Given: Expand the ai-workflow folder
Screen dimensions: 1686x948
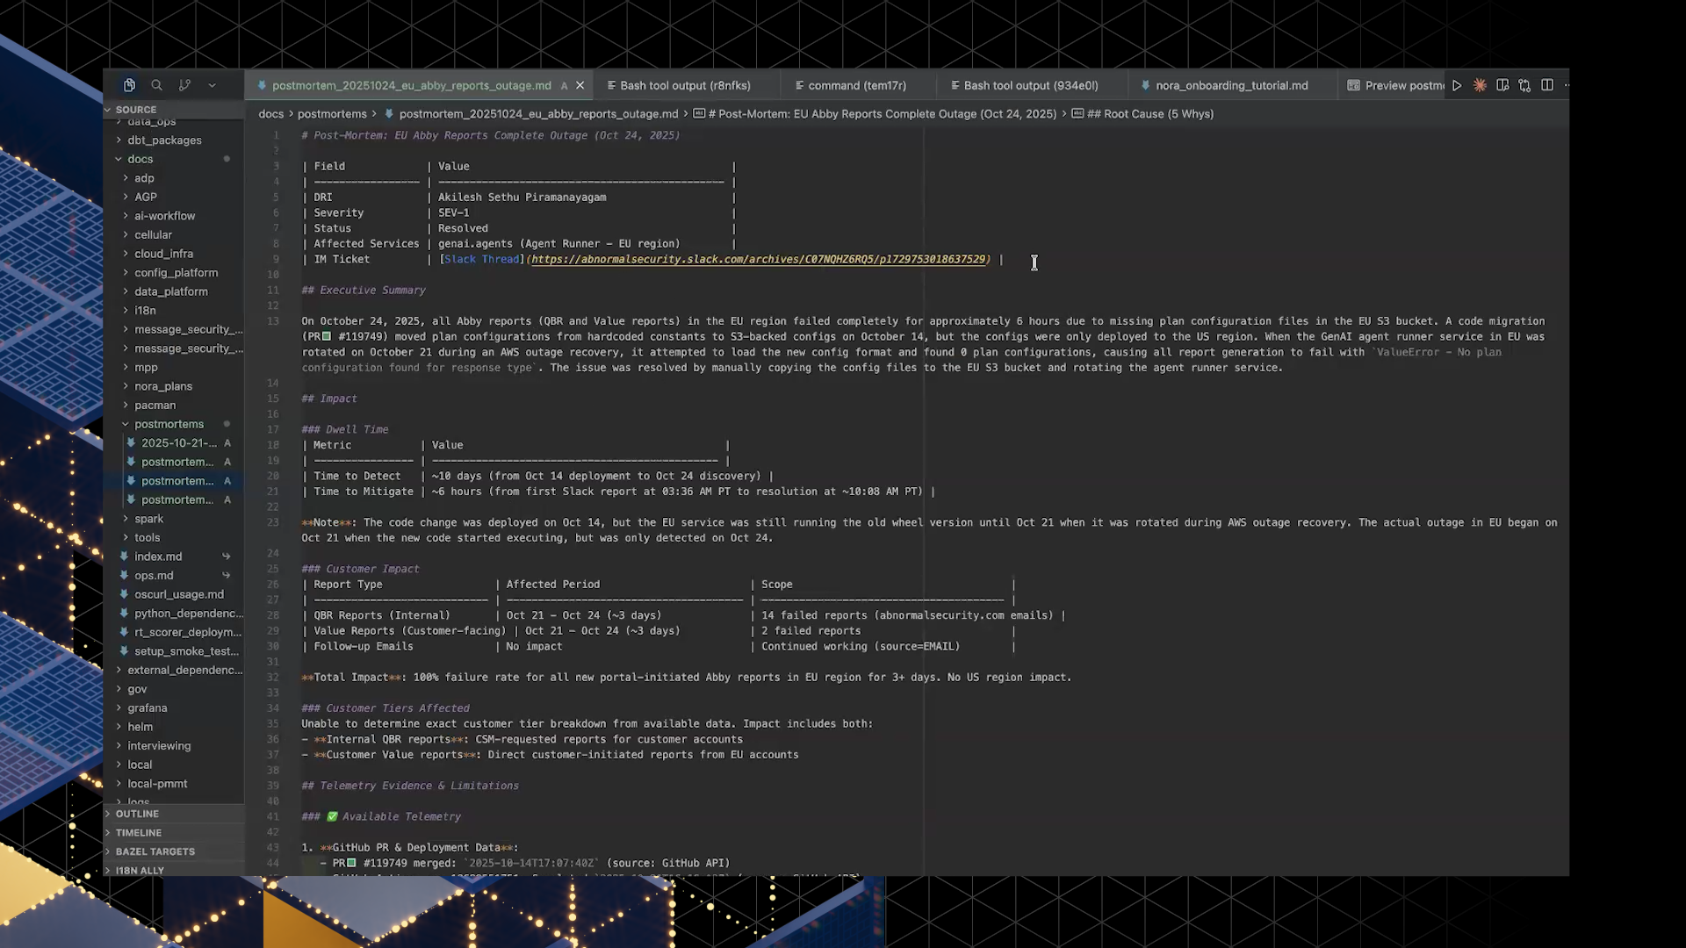Looking at the screenshot, I should (x=164, y=216).
